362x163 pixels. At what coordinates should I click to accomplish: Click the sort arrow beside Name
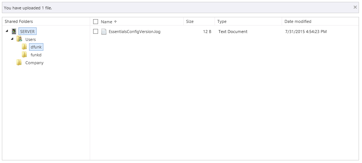[115, 22]
